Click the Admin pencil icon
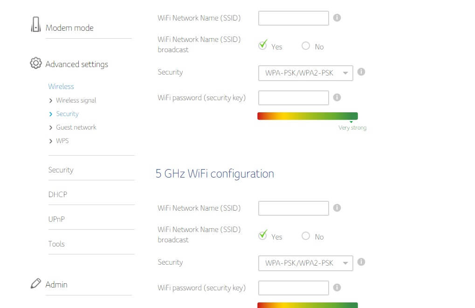The image size is (475, 308). (36, 283)
